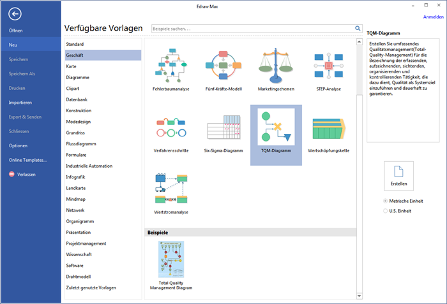Open the Total Quality Management Diagram example

pos(171,259)
